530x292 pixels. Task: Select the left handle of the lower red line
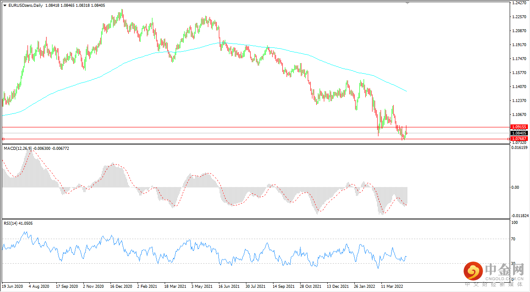click(3, 139)
